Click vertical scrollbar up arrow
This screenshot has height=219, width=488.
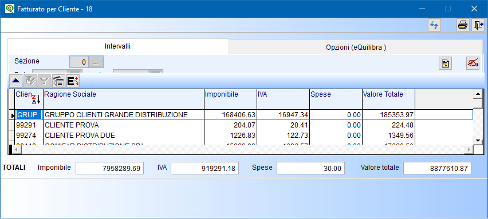478,94
